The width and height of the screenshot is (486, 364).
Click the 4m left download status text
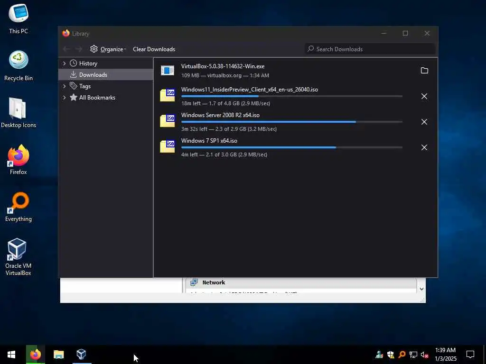(x=224, y=155)
